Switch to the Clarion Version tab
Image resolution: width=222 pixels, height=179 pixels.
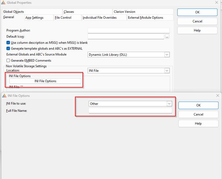(125, 12)
